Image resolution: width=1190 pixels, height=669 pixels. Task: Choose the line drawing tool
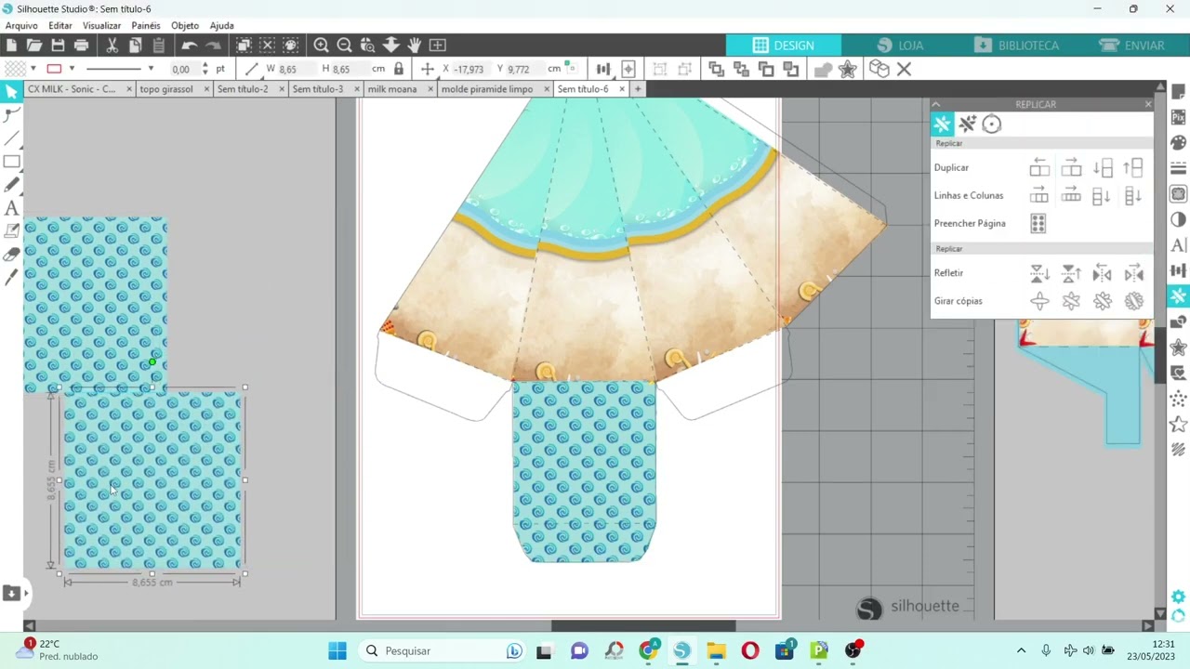click(11, 138)
